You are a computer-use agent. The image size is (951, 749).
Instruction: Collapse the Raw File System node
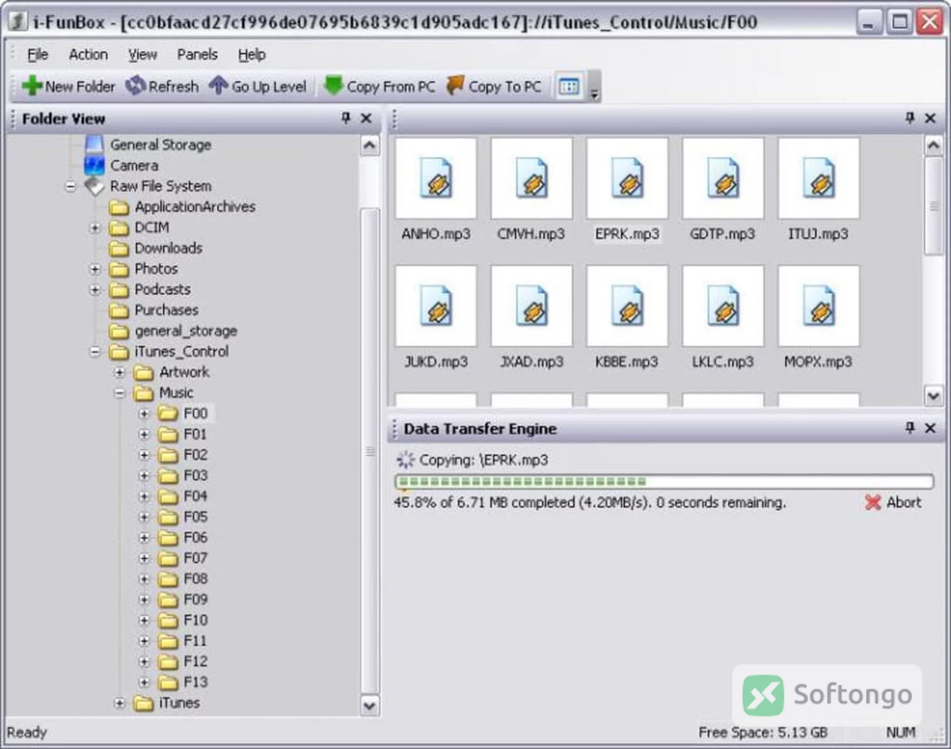(x=71, y=187)
